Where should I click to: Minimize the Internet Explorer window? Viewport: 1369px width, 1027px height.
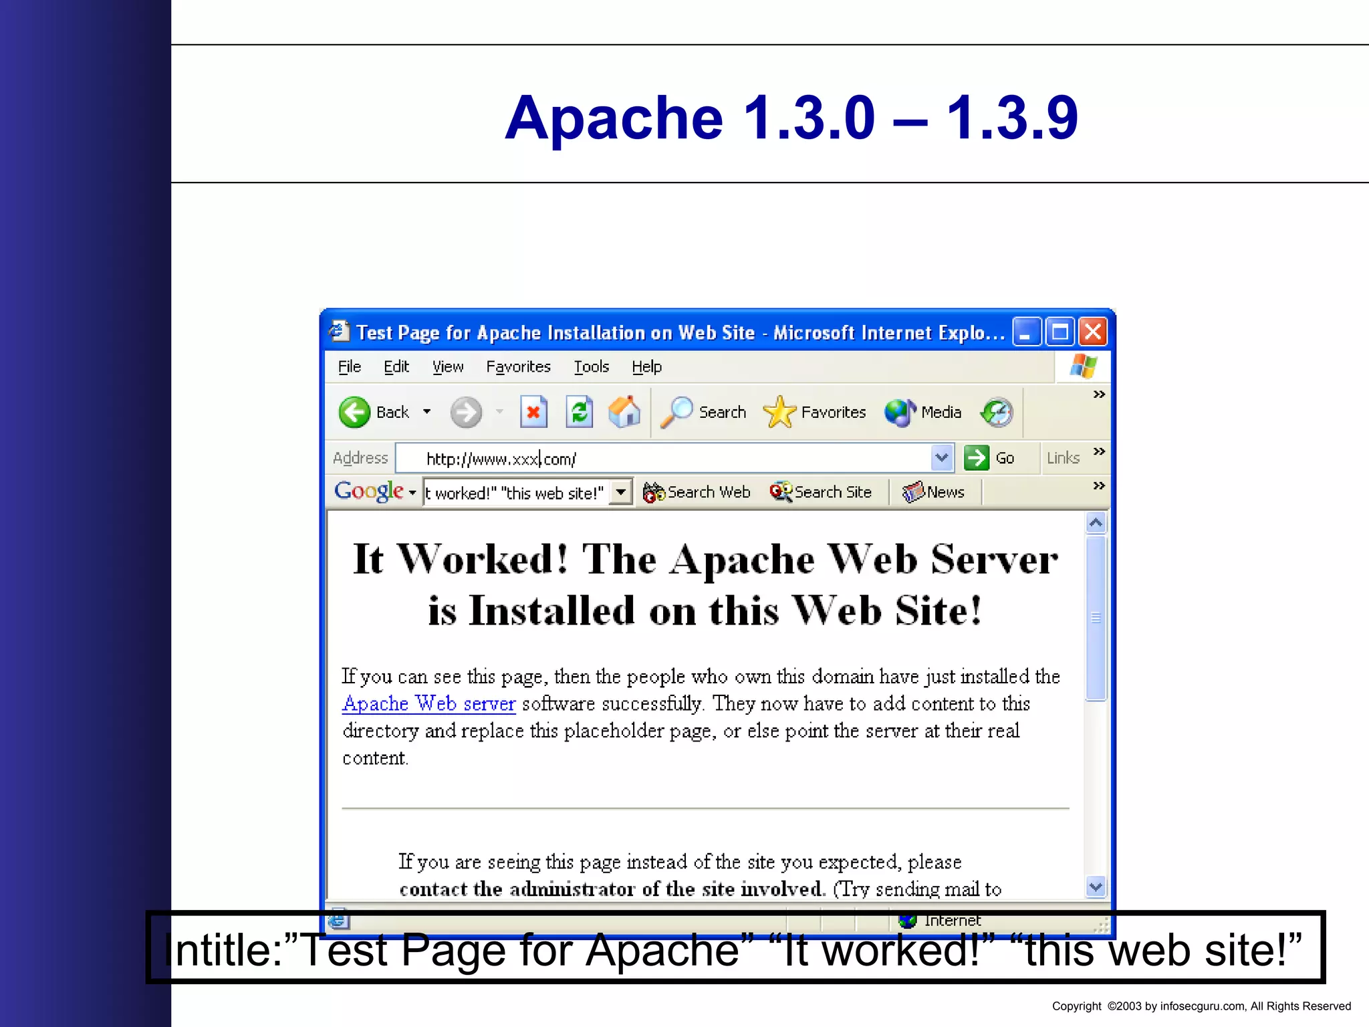[x=1026, y=332]
